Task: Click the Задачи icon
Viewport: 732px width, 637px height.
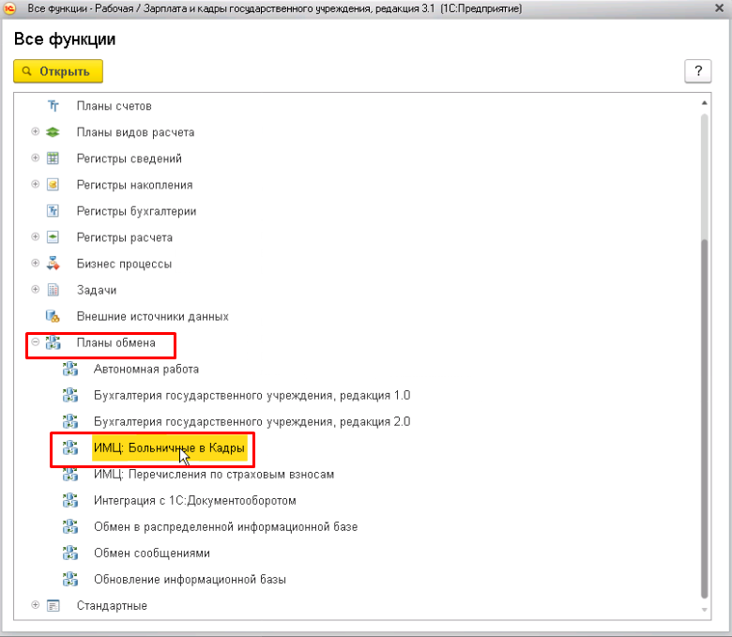Action: (53, 290)
